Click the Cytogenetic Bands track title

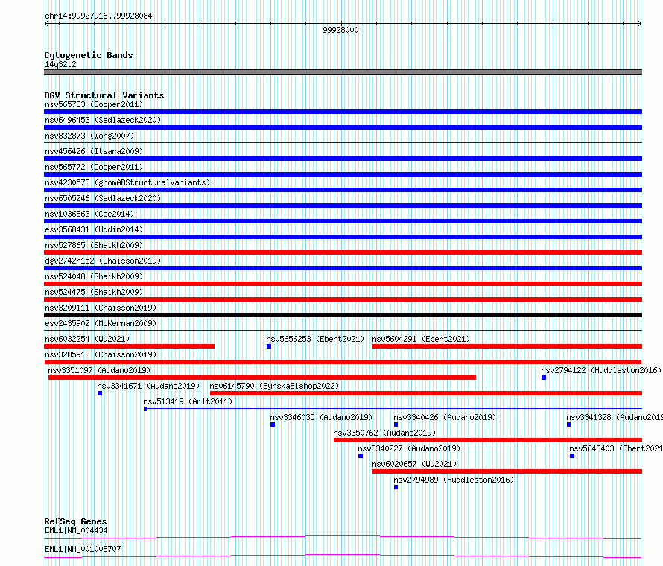coord(89,55)
